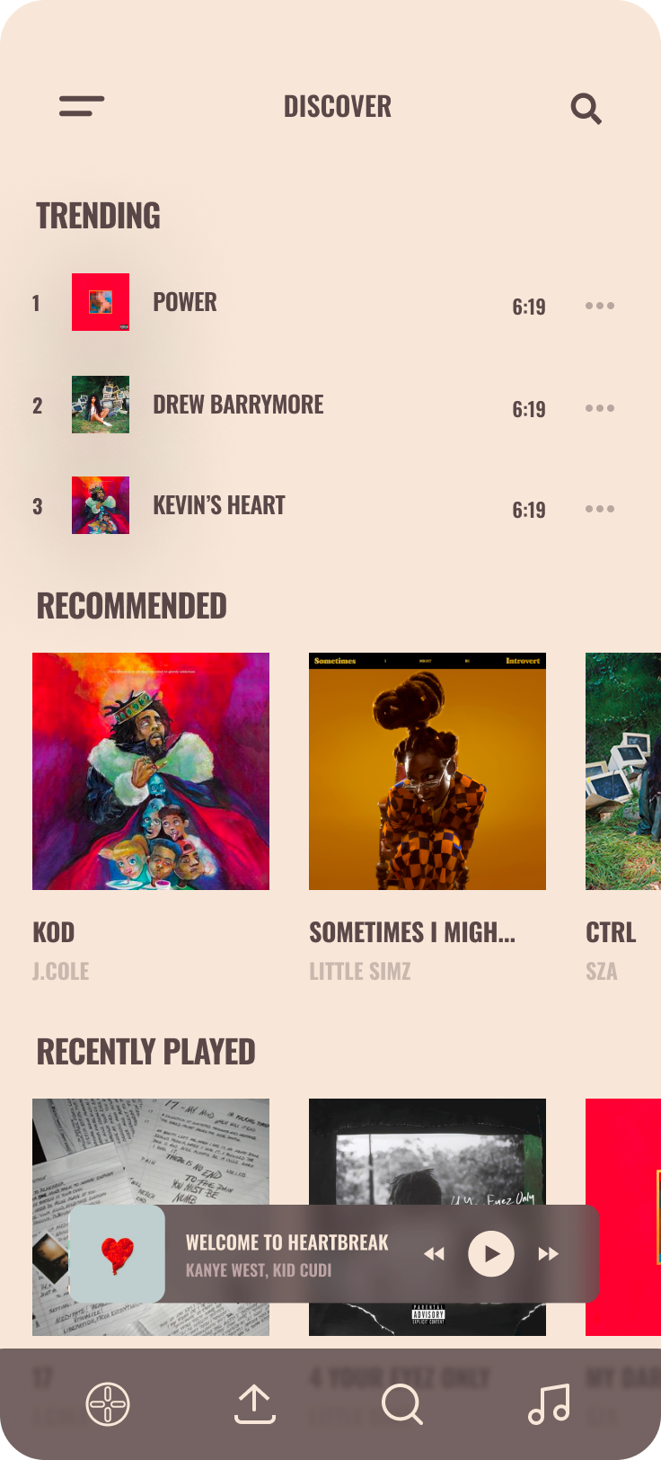Open Sometimes I Might Be Introvert album cover

(427, 771)
